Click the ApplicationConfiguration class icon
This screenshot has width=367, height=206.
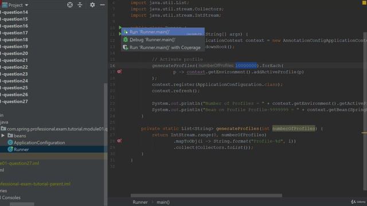point(10,142)
